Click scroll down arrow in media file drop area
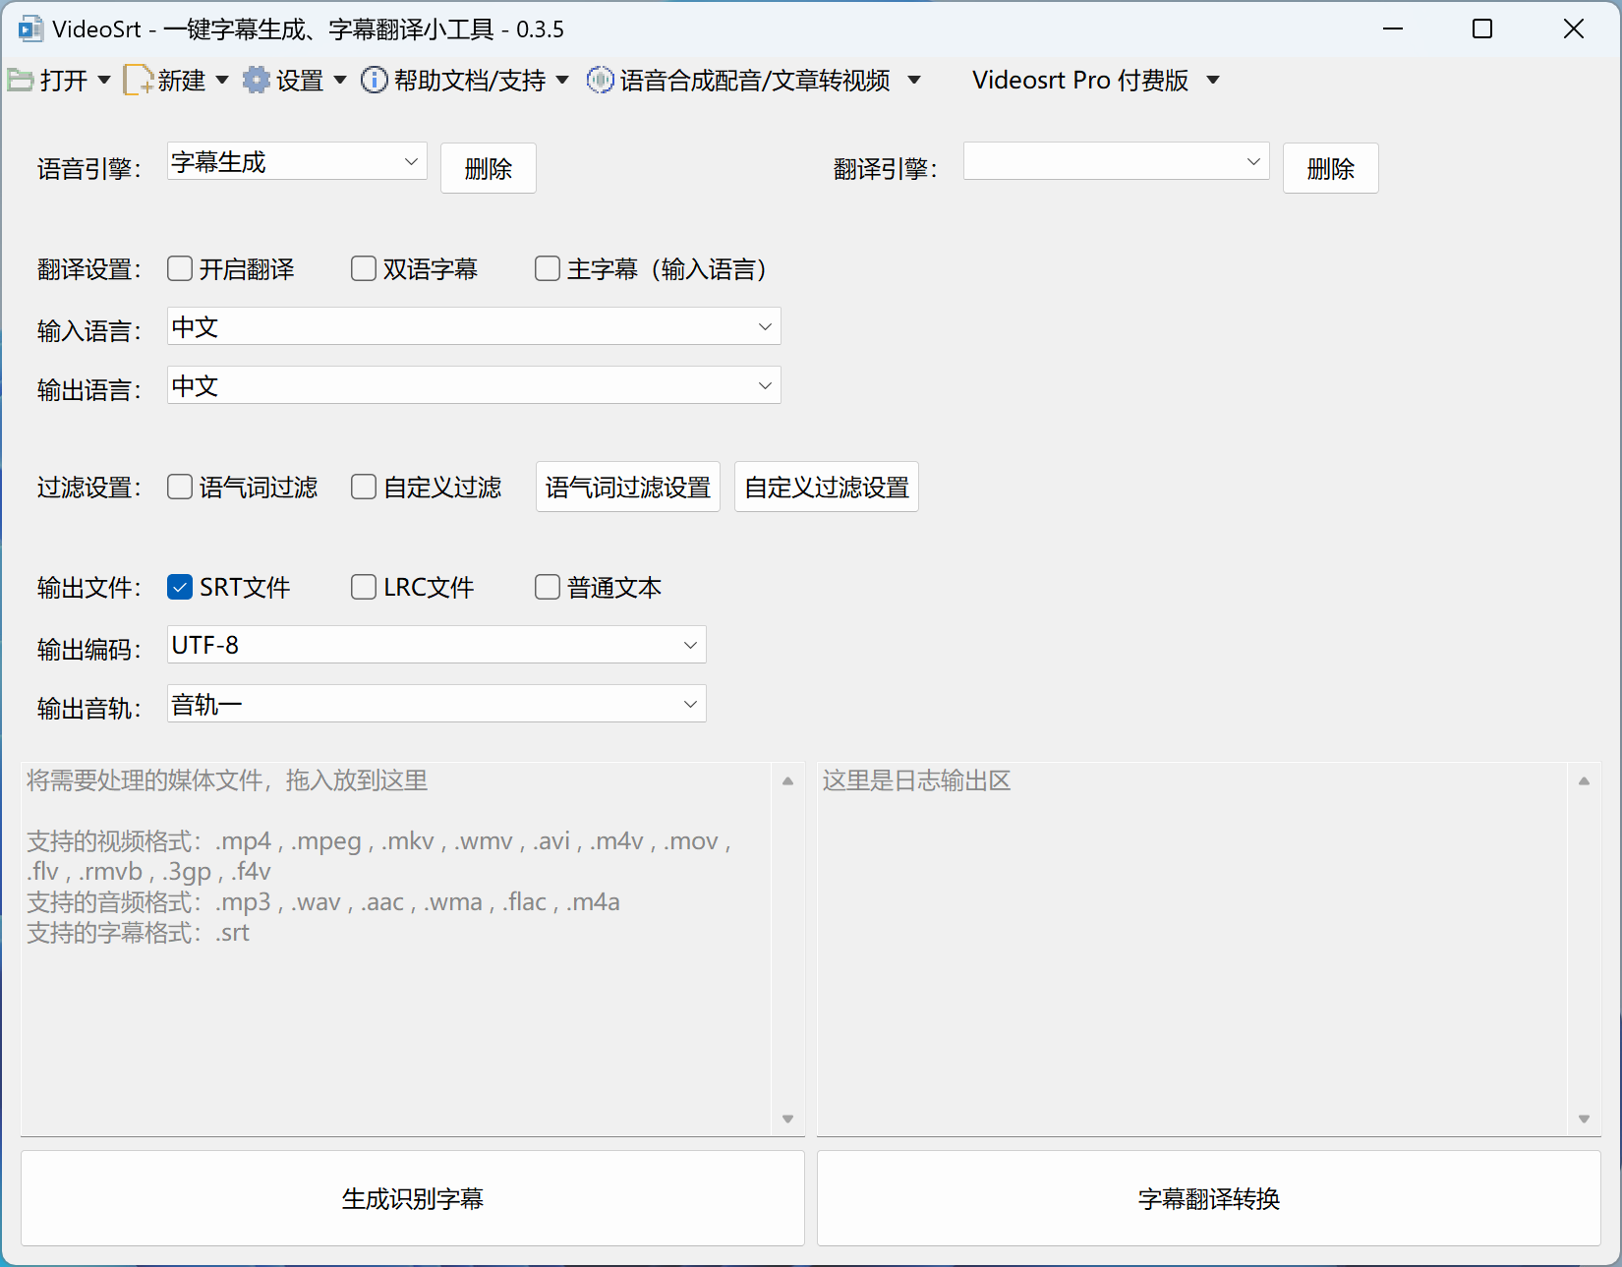1622x1267 pixels. coord(787,1119)
